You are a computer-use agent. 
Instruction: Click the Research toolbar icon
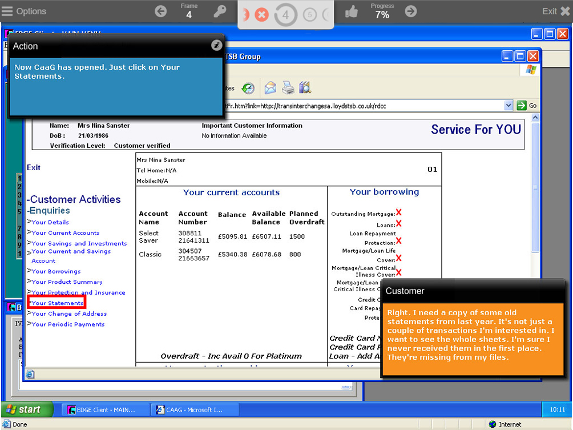click(305, 88)
